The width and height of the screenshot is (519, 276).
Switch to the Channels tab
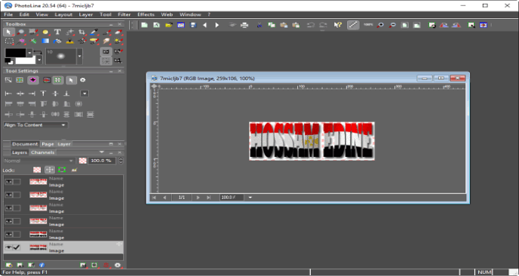42,152
